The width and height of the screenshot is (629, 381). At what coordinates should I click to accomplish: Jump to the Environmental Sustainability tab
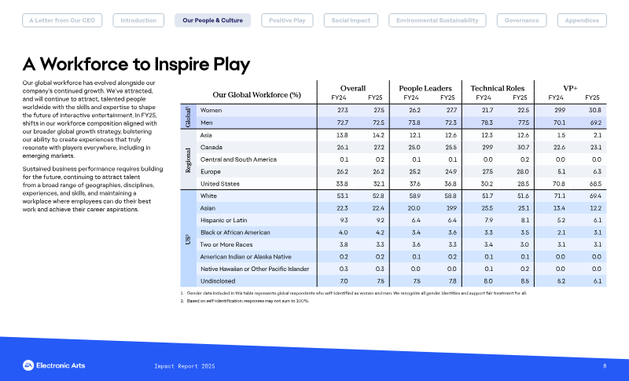point(437,20)
